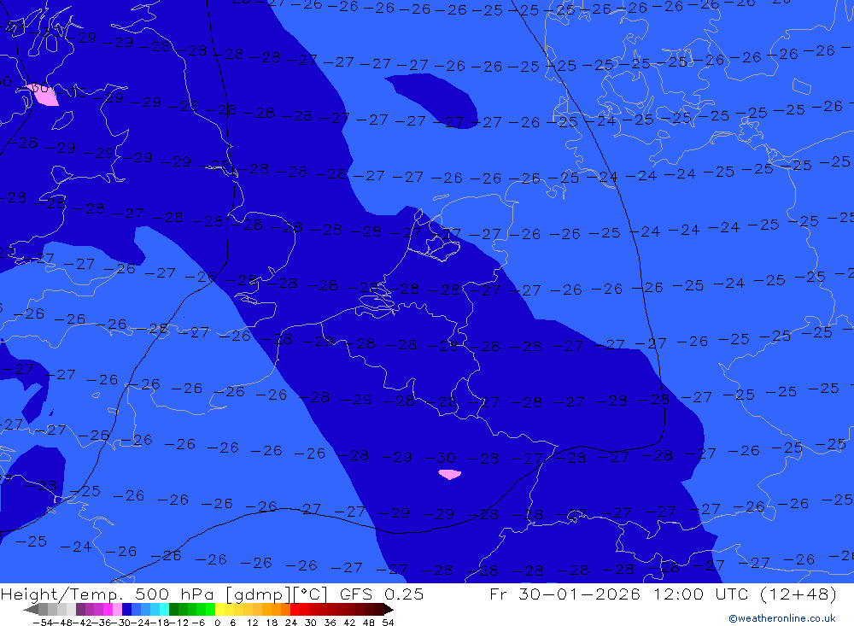Click the left arrow end of color legend
The width and height of the screenshot is (854, 626).
click(31, 610)
